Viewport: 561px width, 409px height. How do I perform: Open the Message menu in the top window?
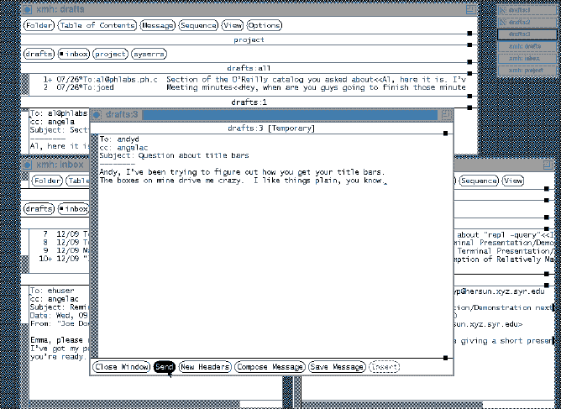158,26
